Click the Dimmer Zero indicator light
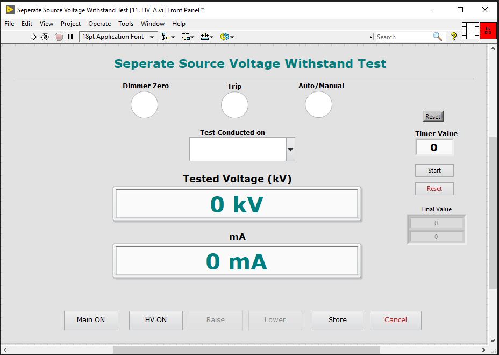The width and height of the screenshot is (499, 355). (x=145, y=105)
